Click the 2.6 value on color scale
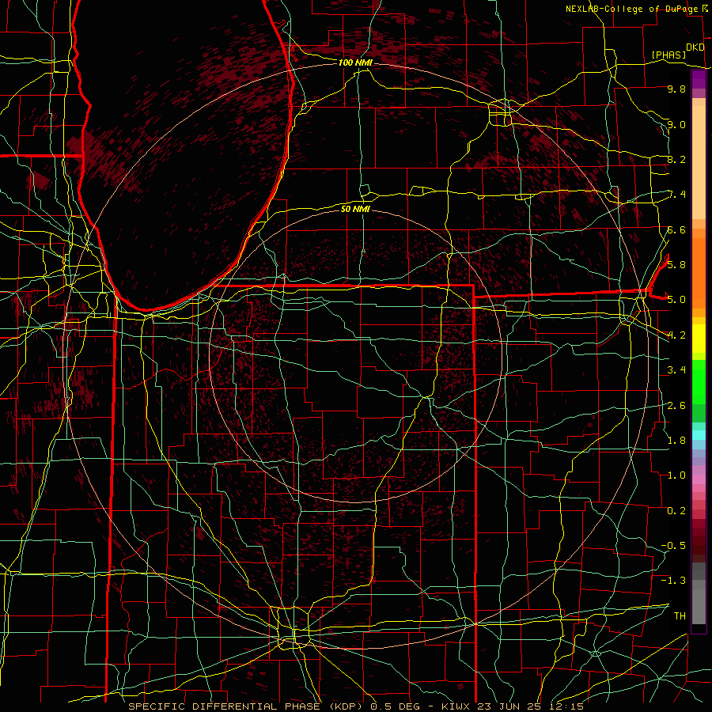712x712 pixels. 676,405
